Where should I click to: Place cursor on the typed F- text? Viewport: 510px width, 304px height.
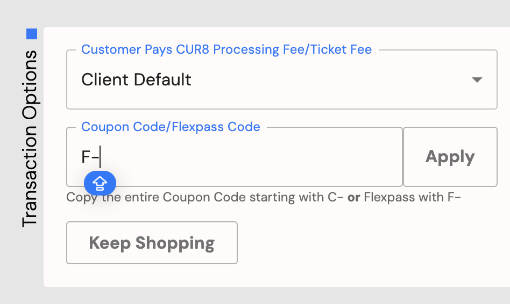pyautogui.click(x=90, y=157)
